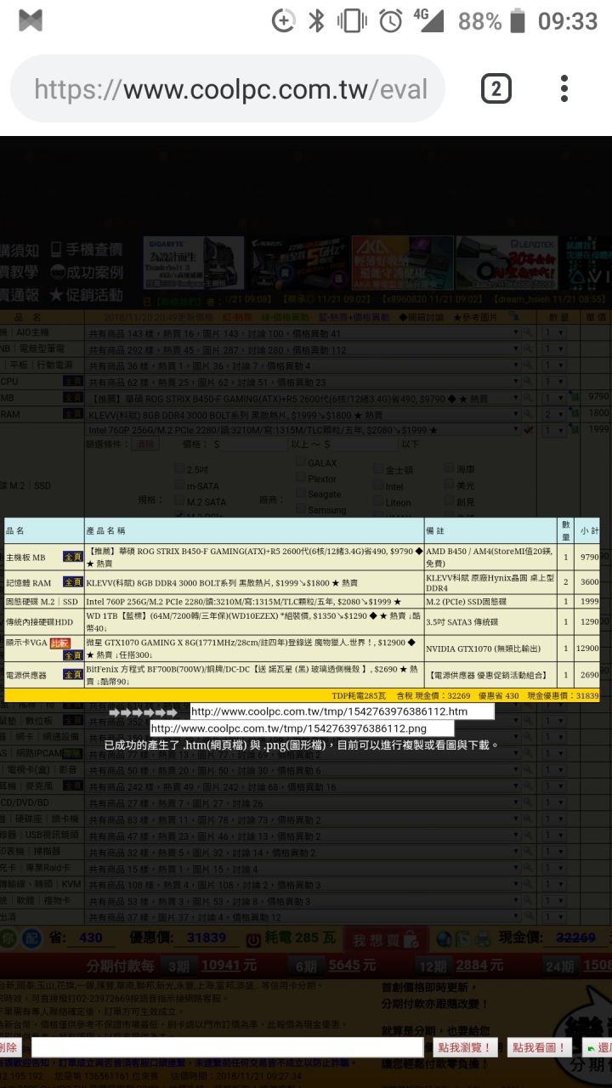Open the ★促銷活動 header link
This screenshot has height=1088, width=612.
click(86, 294)
